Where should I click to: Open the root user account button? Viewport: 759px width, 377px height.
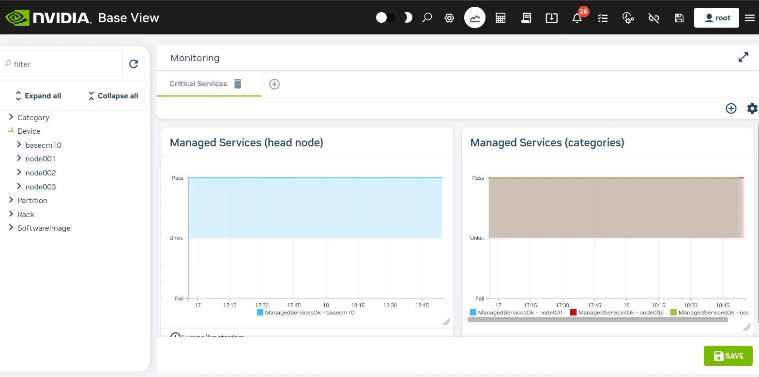point(716,18)
